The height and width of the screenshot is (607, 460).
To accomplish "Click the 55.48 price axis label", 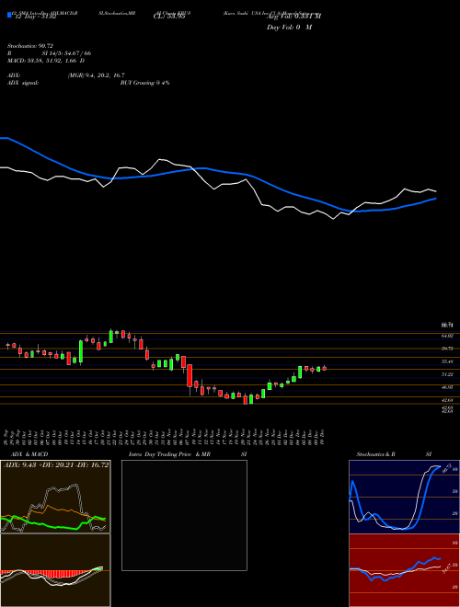I will [447, 361].
